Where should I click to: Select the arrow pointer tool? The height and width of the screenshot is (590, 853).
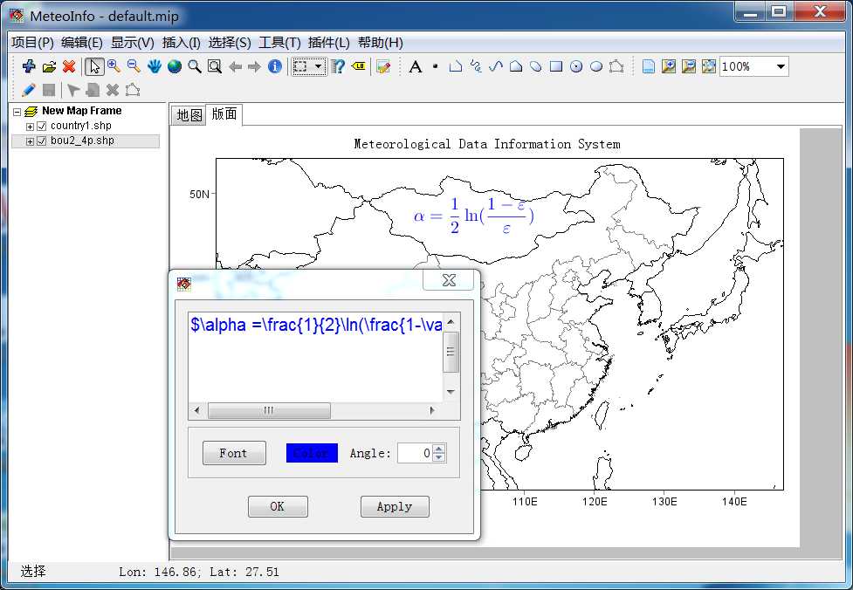click(x=94, y=66)
